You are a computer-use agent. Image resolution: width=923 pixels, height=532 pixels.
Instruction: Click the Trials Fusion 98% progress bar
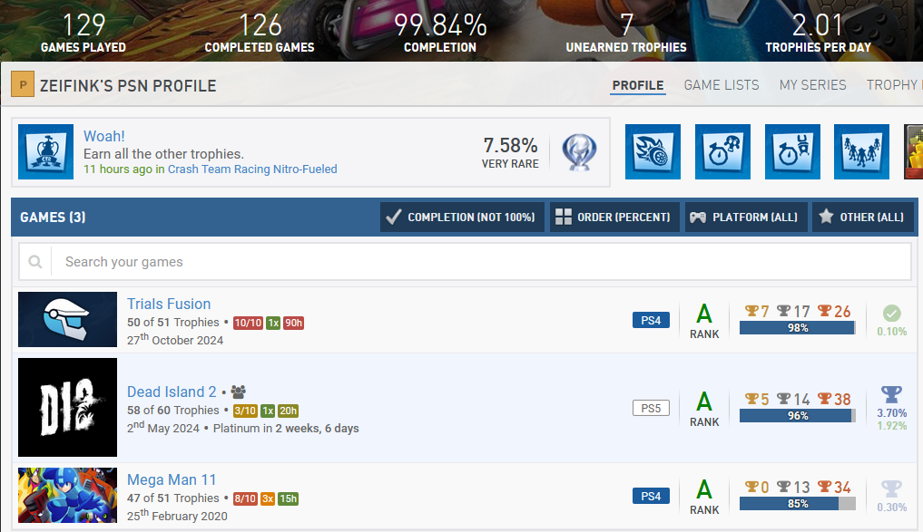point(798,328)
